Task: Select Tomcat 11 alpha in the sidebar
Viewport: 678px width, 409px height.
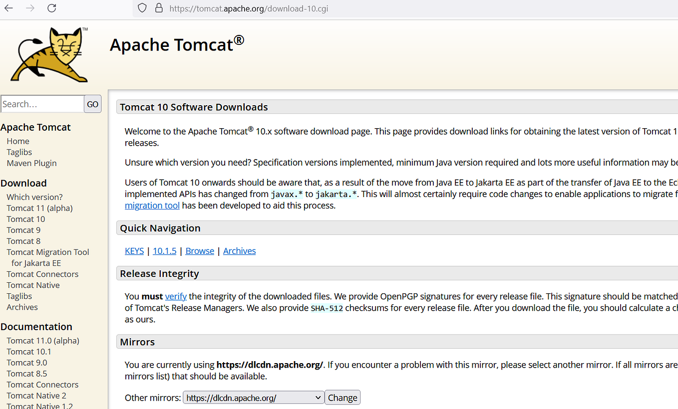Action: point(39,208)
